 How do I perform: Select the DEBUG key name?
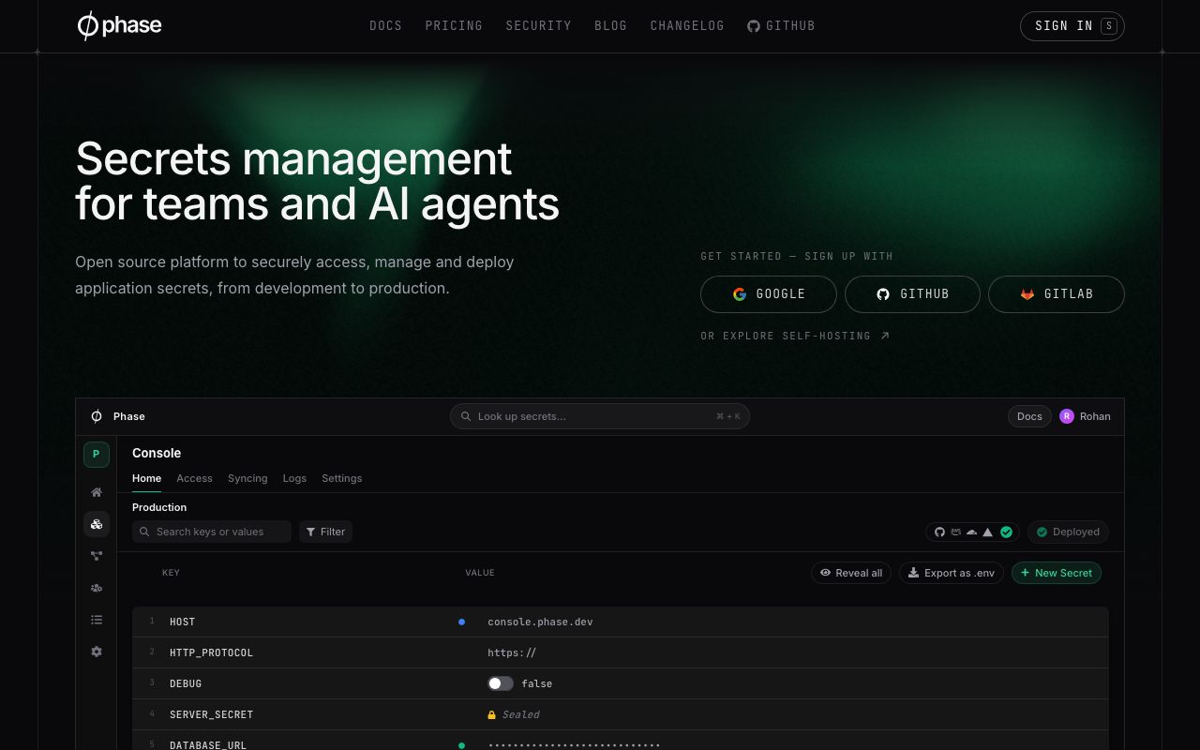pyautogui.click(x=186, y=683)
